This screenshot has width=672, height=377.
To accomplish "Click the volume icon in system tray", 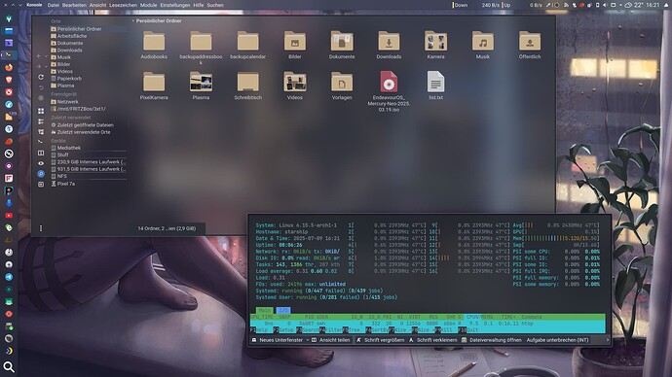I will [605, 5].
